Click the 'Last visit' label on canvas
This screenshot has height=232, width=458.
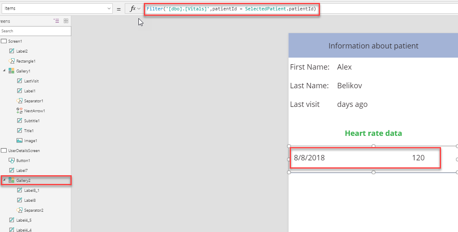pos(305,104)
